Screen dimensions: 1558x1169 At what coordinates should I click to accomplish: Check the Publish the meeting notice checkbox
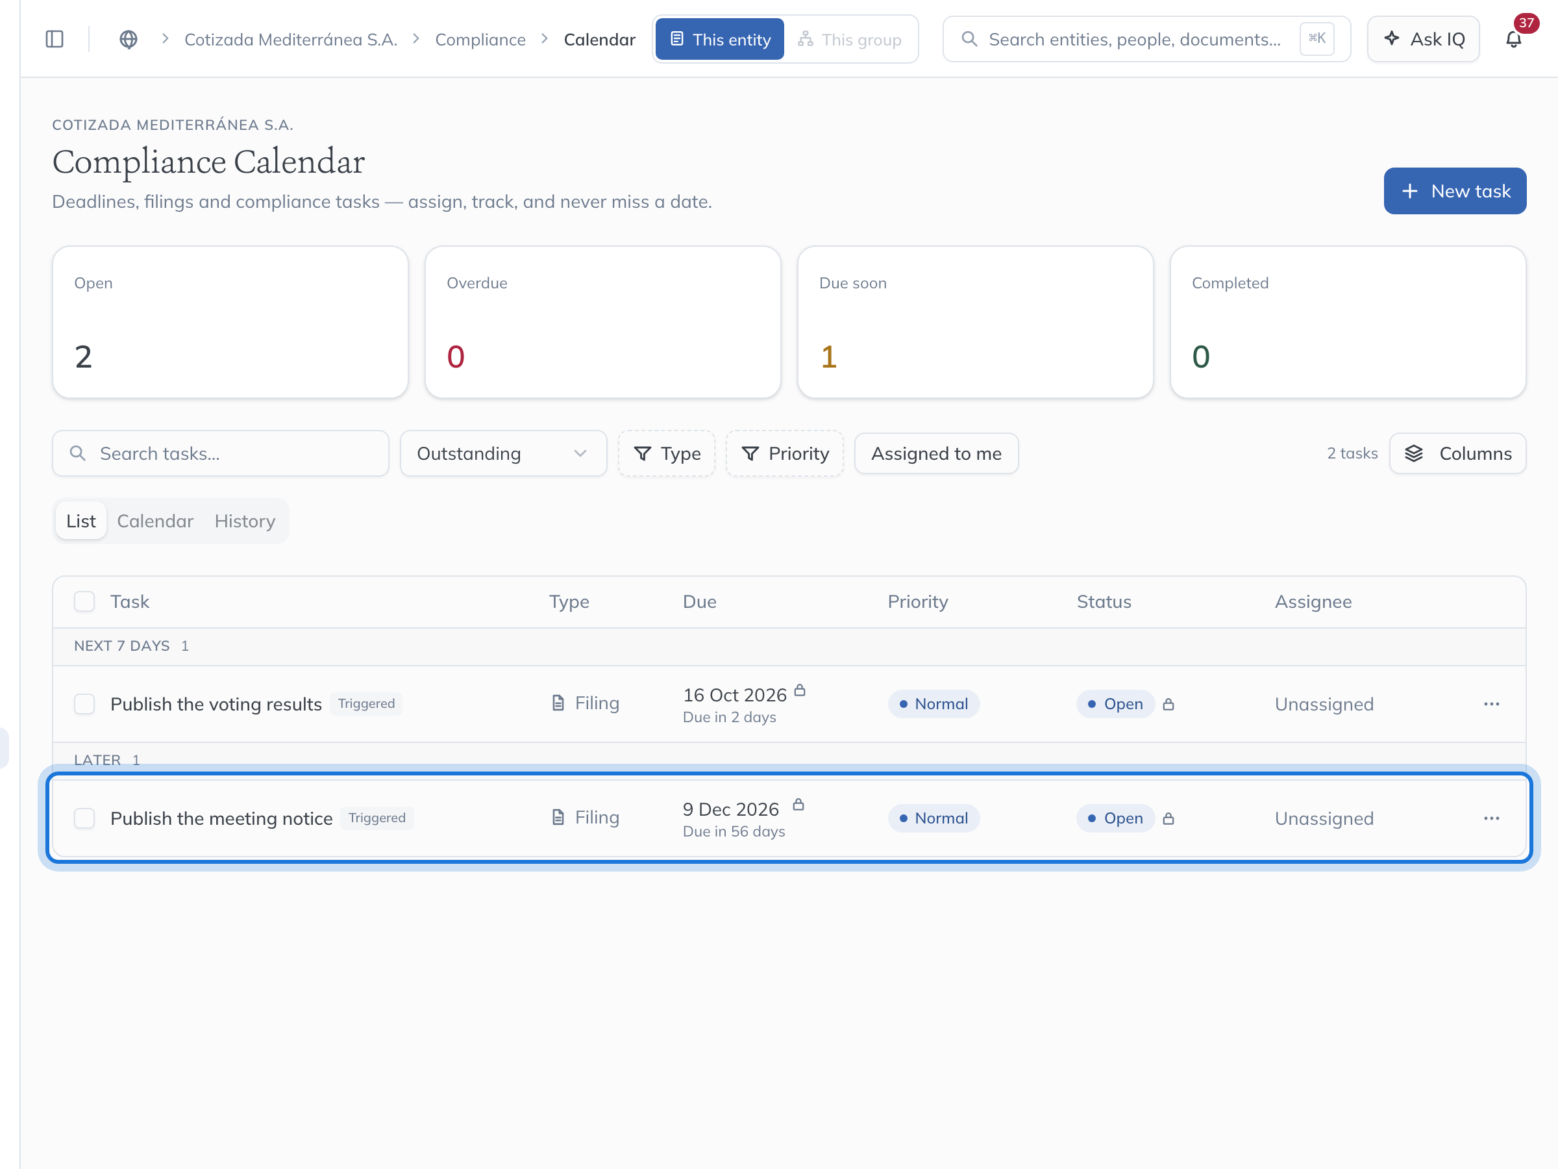point(84,818)
